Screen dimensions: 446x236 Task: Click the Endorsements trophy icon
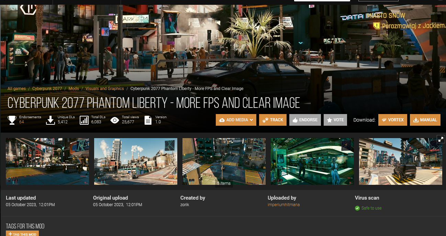pos(12,120)
